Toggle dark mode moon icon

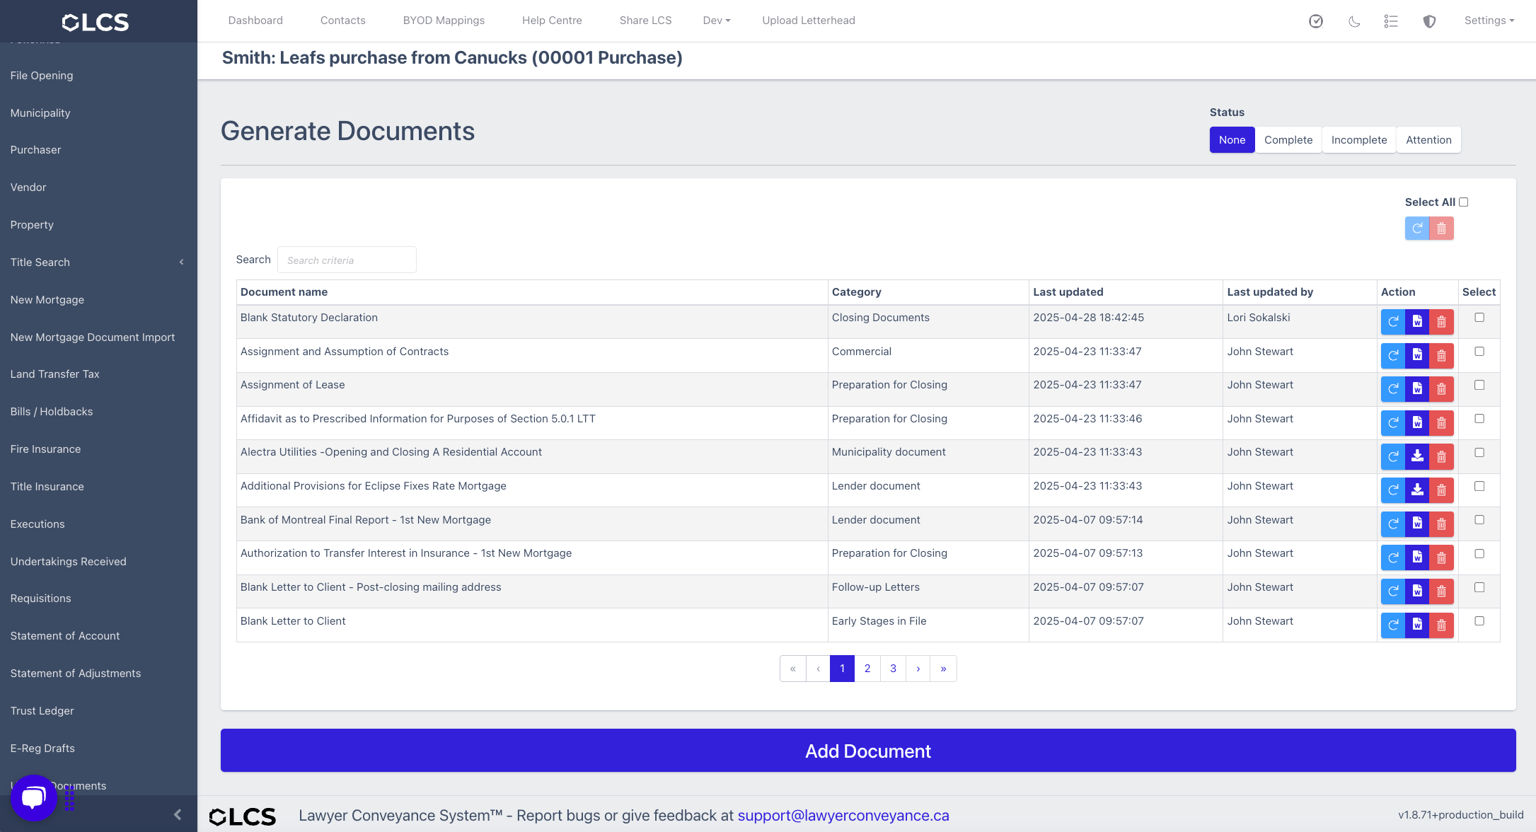coord(1354,21)
